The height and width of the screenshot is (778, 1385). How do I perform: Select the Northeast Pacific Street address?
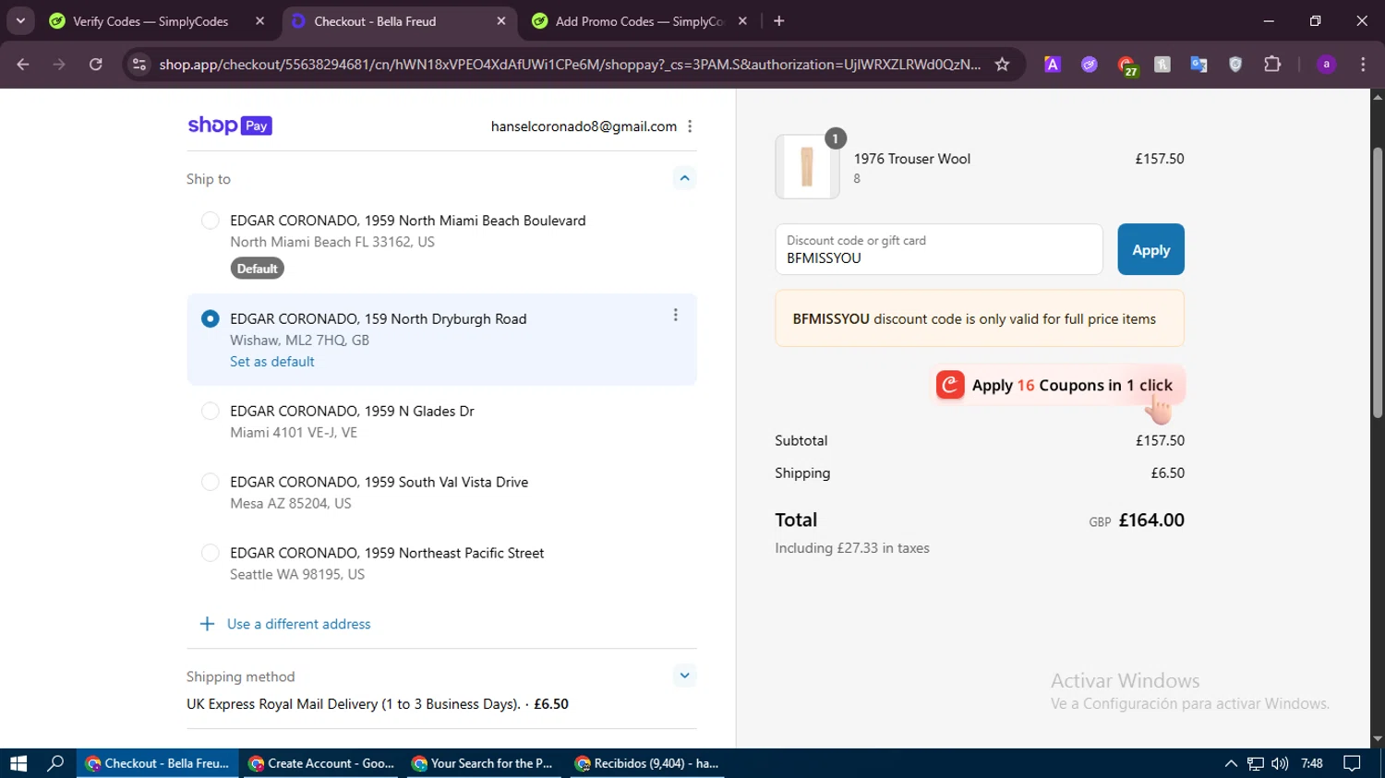[x=211, y=553]
